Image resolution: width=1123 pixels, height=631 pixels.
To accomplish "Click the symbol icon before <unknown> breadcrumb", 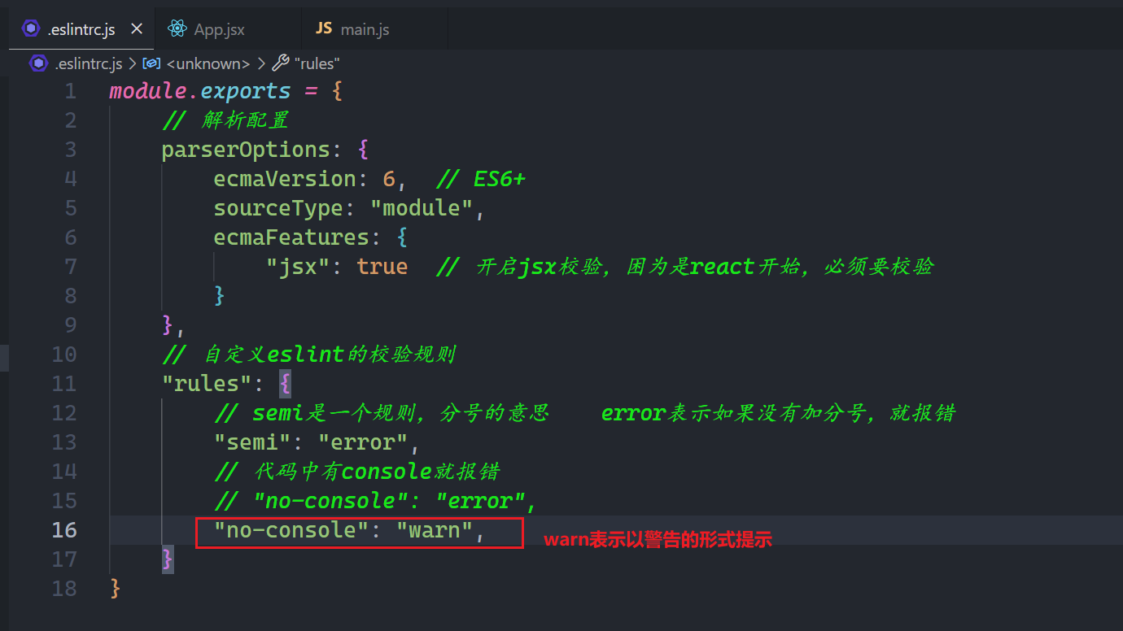I will (x=151, y=63).
